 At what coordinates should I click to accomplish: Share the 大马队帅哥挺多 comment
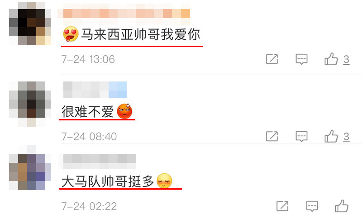click(x=282, y=206)
